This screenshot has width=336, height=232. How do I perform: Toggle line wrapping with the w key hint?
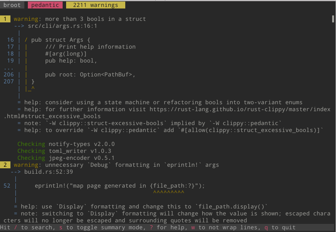click(193, 227)
